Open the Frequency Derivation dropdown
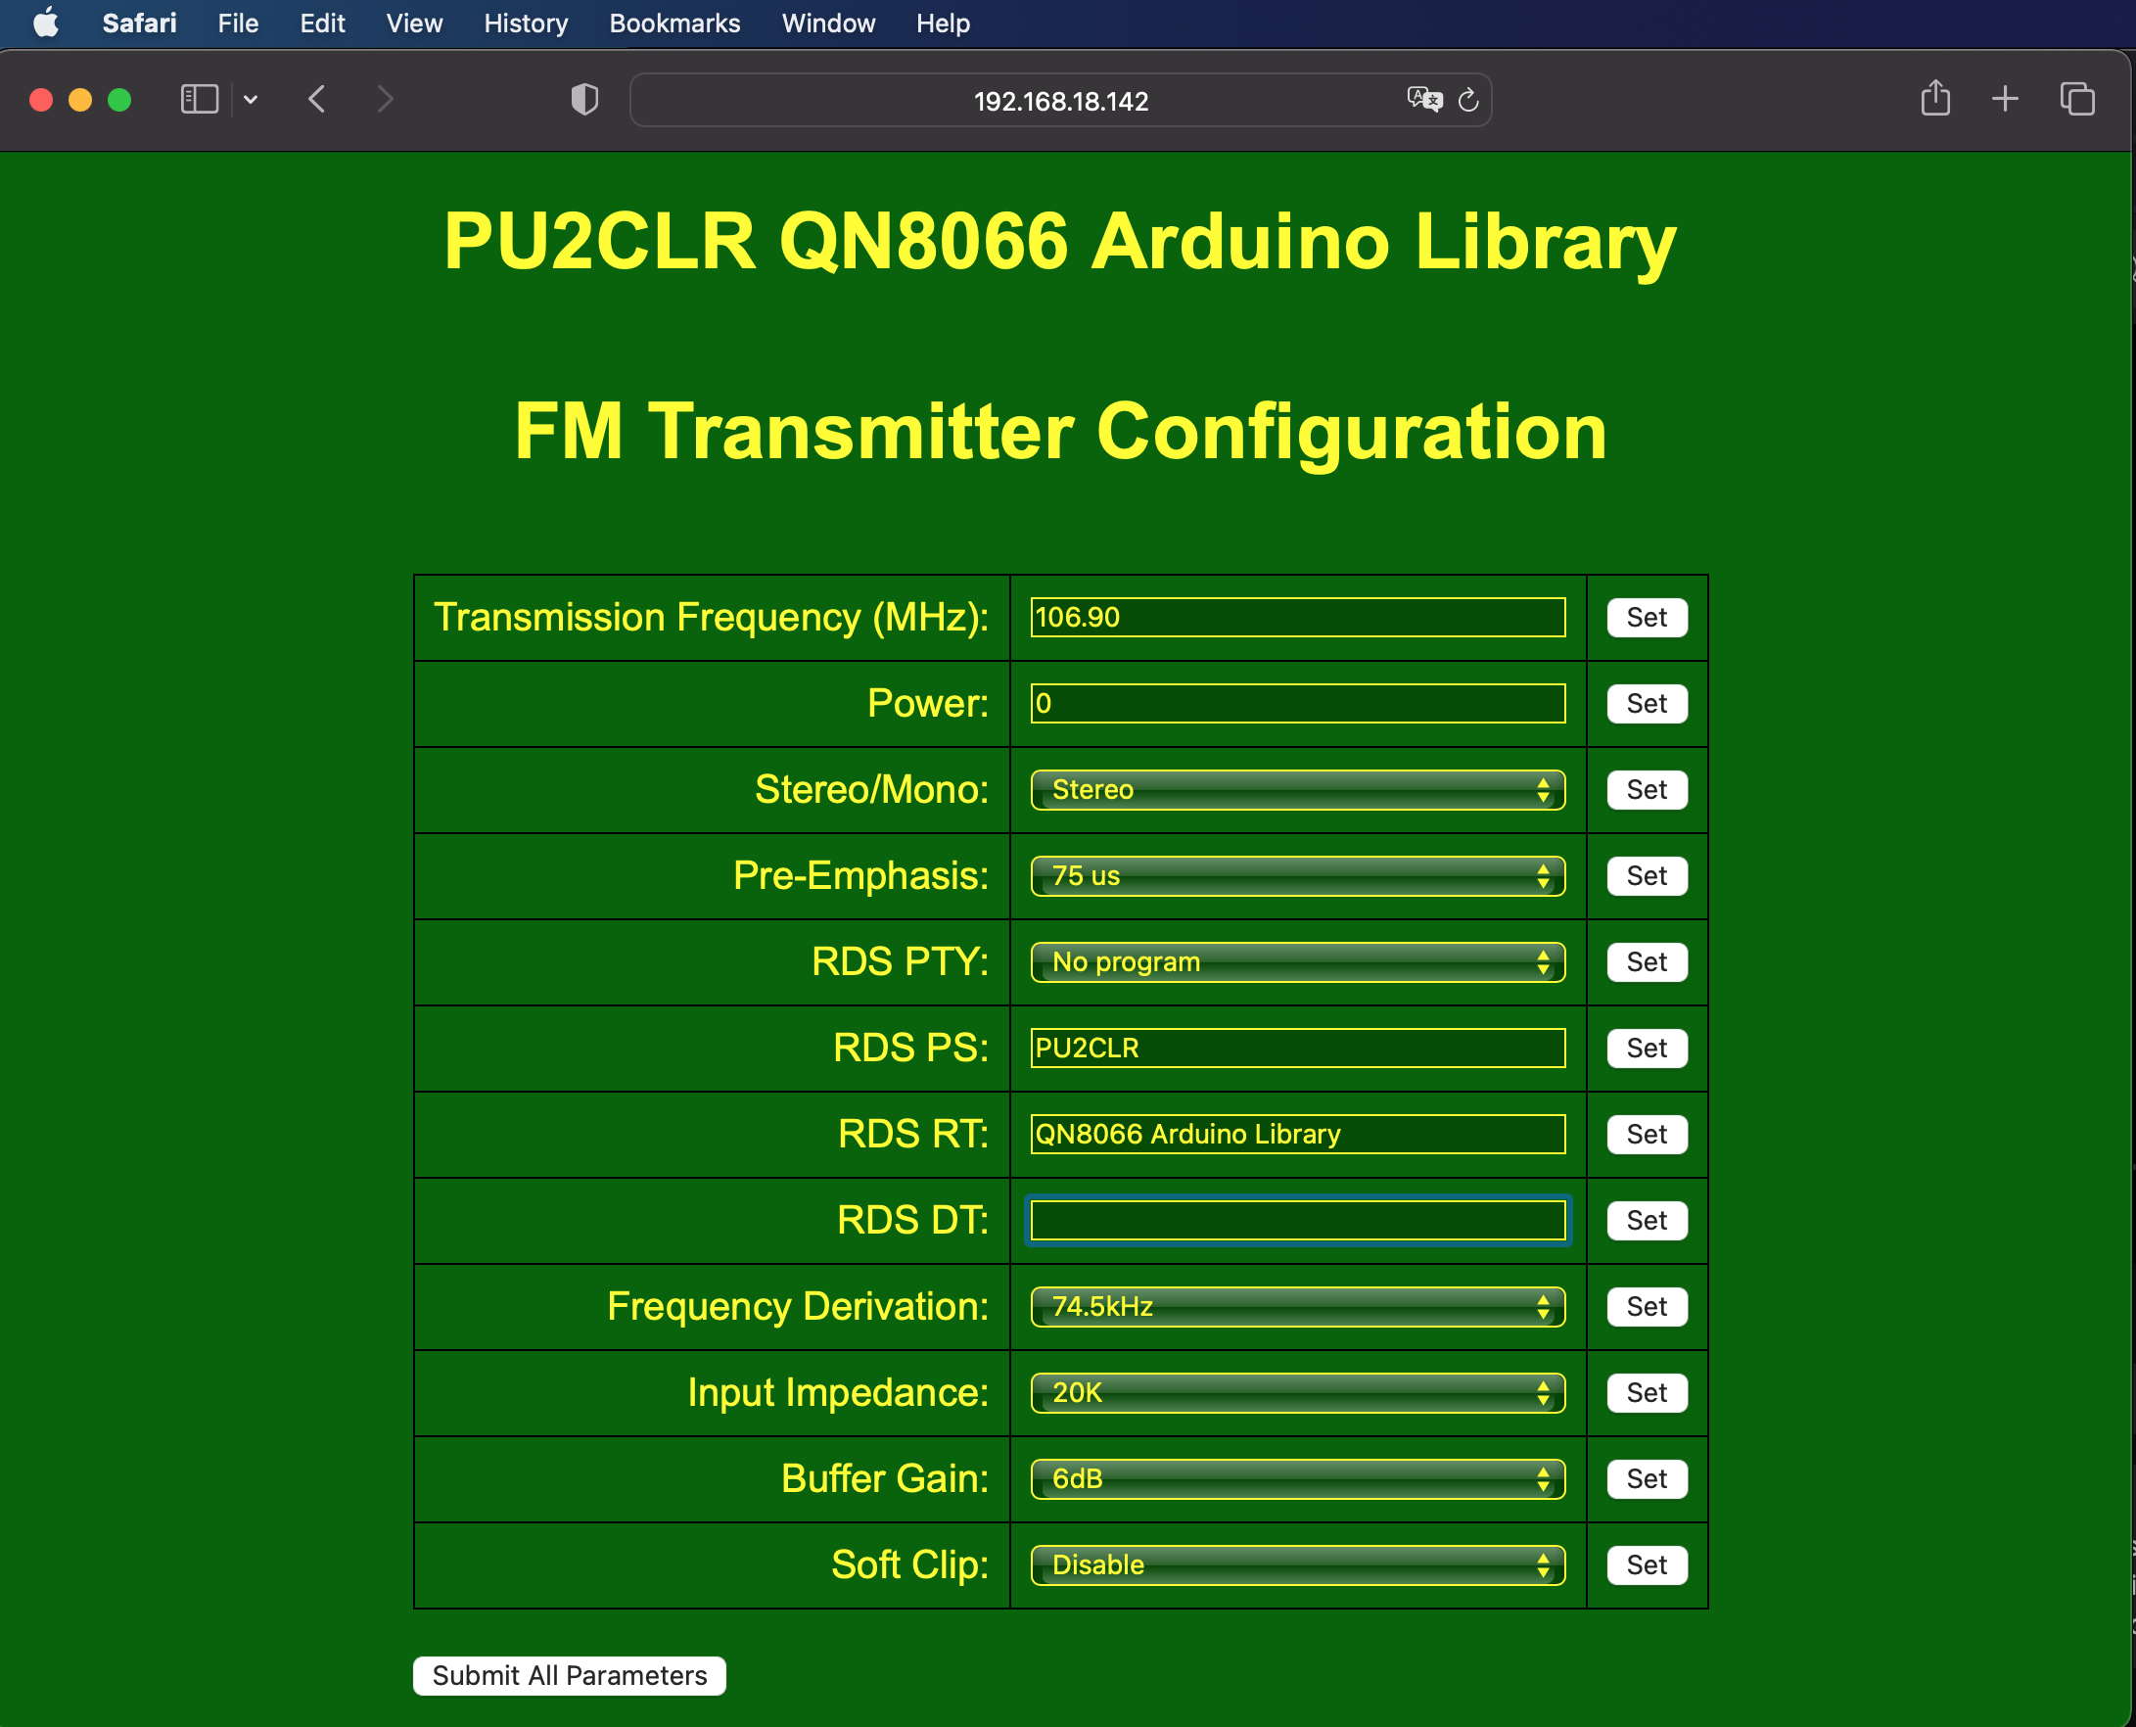 pos(1297,1306)
